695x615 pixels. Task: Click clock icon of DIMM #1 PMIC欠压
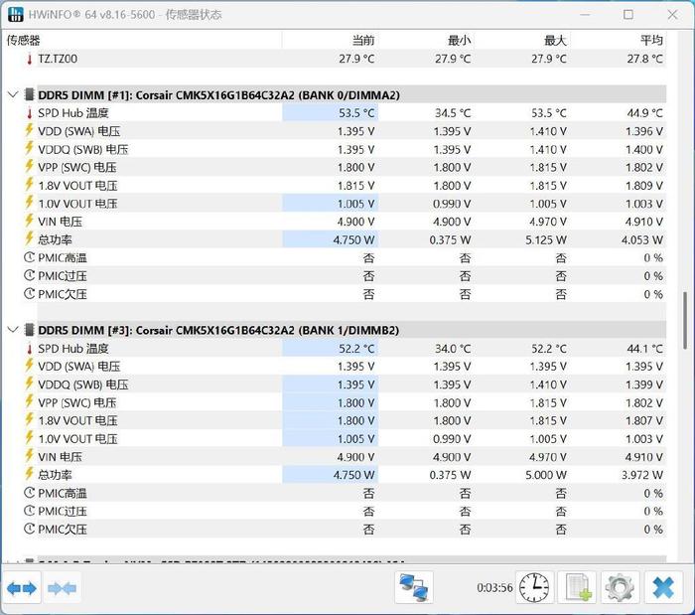point(29,293)
